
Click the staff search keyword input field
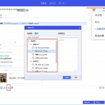(42, 37)
